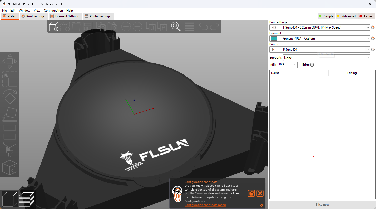
Task: Follow the Configuration snapshots menu link
Action: coord(205,205)
